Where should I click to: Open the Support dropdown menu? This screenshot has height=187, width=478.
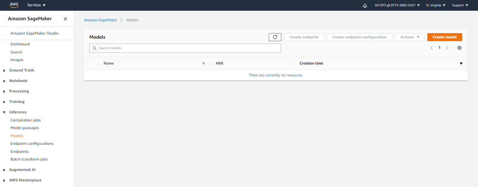pos(460,5)
